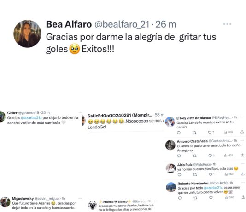Like El Rey viste de Blanco's tweet
Image resolution: width=246 pixels, height=212 pixels.
click(x=210, y=132)
